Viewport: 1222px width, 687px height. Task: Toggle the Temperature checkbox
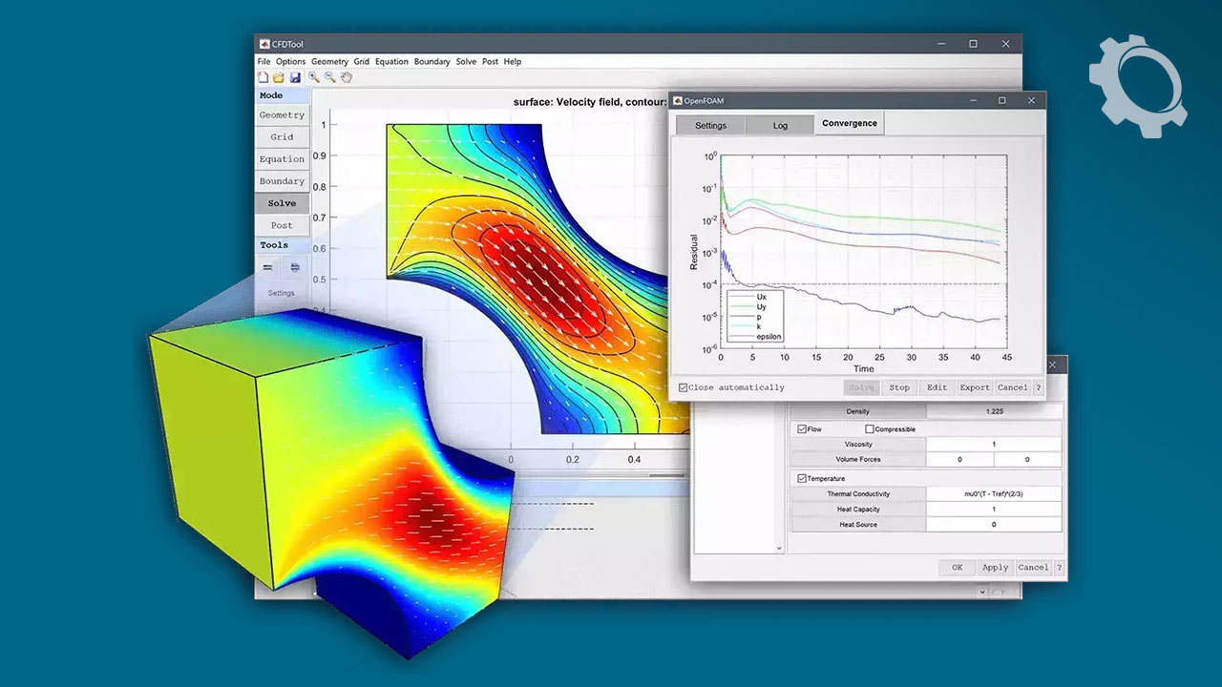coord(802,478)
